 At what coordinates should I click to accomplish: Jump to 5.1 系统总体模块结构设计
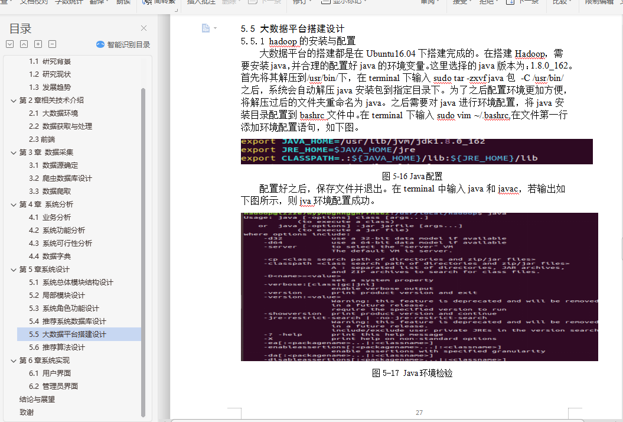coord(71,283)
